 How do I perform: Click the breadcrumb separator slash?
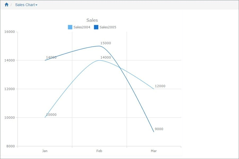11,5
